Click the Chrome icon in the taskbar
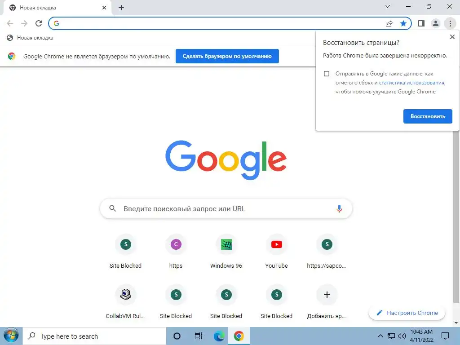The height and width of the screenshot is (345, 460). [x=239, y=336]
